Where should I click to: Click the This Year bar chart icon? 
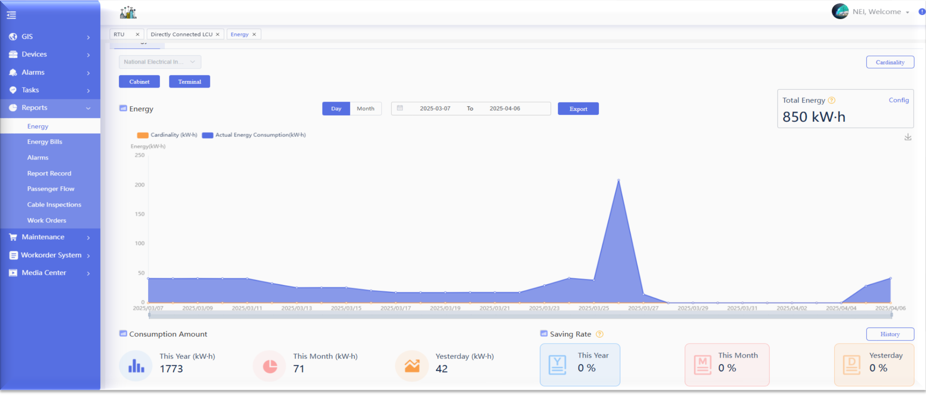(x=136, y=365)
